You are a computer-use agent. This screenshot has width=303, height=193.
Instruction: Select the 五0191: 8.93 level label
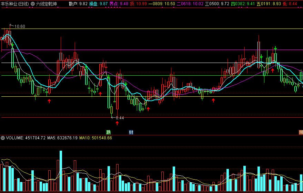point(269,4)
